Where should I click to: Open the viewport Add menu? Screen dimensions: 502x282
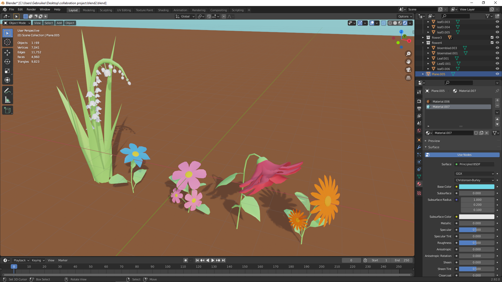pos(59,23)
